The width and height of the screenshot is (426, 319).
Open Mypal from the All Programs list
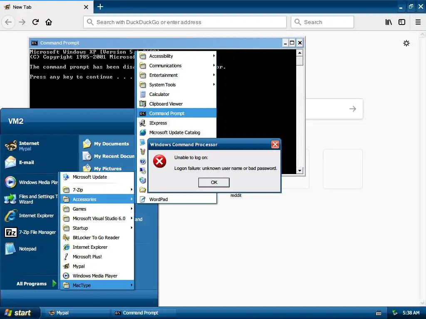click(97, 266)
